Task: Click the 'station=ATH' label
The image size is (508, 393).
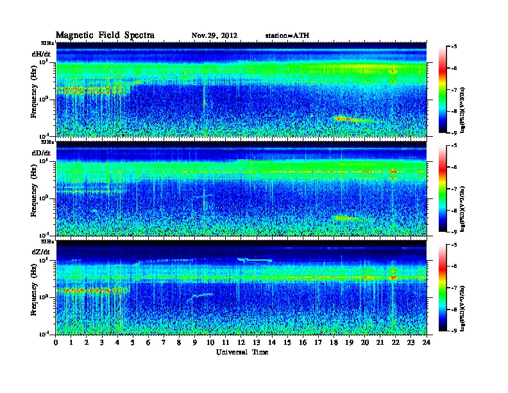Action: click(287, 36)
